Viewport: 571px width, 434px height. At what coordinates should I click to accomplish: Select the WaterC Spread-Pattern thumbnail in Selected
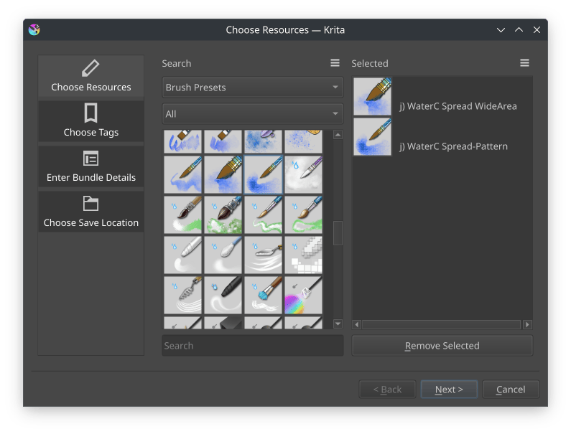tap(372, 137)
